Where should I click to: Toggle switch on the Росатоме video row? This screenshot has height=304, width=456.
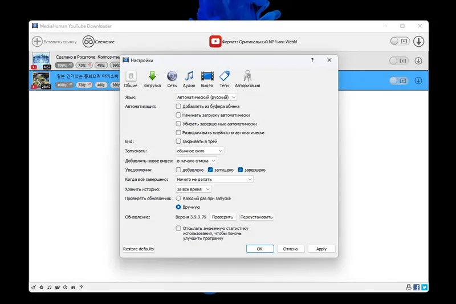point(398,61)
